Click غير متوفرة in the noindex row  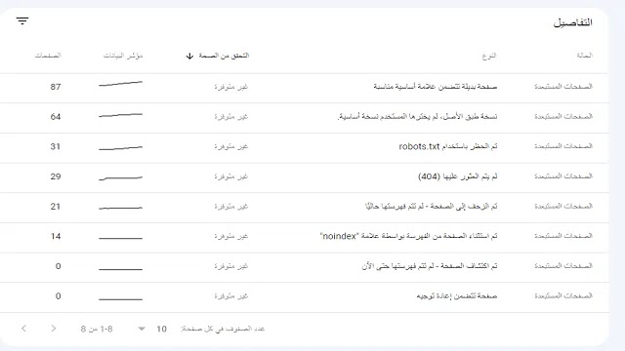[x=230, y=236]
